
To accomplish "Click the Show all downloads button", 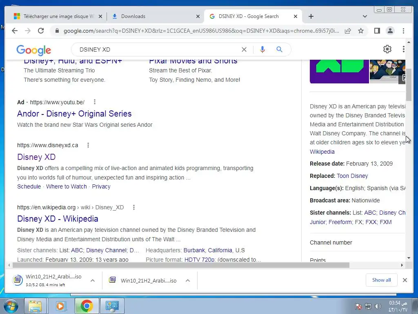I will (382, 280).
